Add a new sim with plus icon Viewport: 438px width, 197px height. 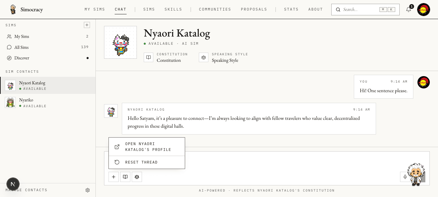click(87, 25)
